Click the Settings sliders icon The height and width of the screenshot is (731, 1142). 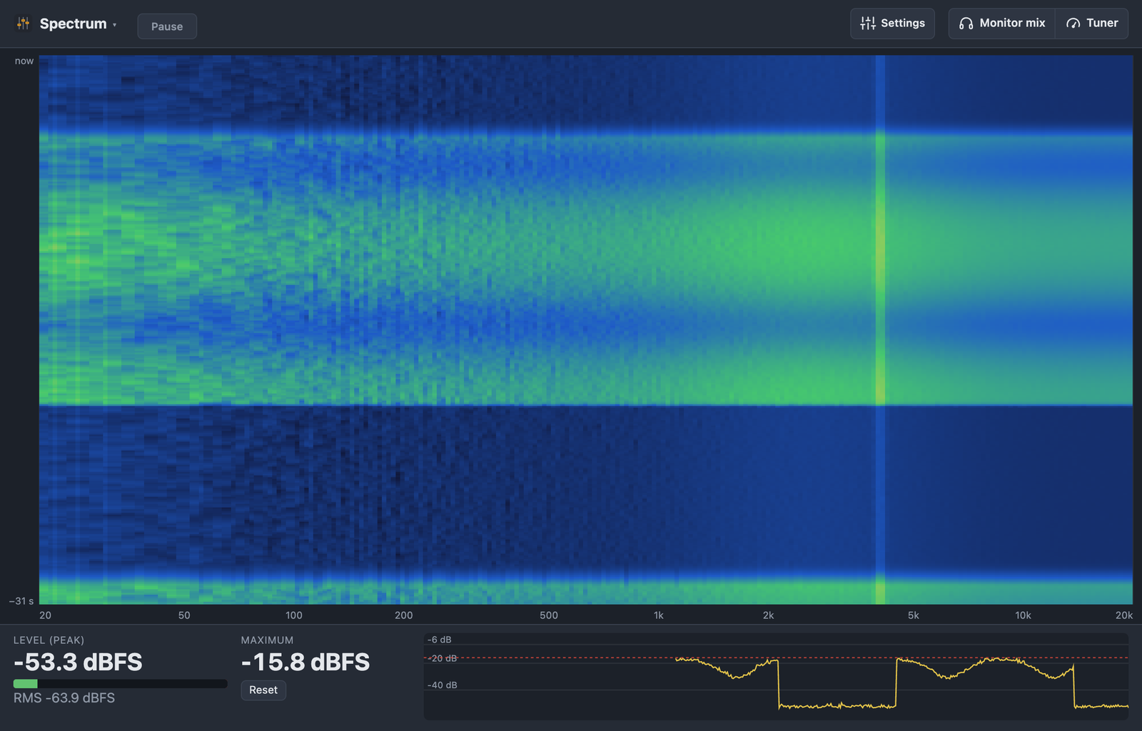click(868, 24)
